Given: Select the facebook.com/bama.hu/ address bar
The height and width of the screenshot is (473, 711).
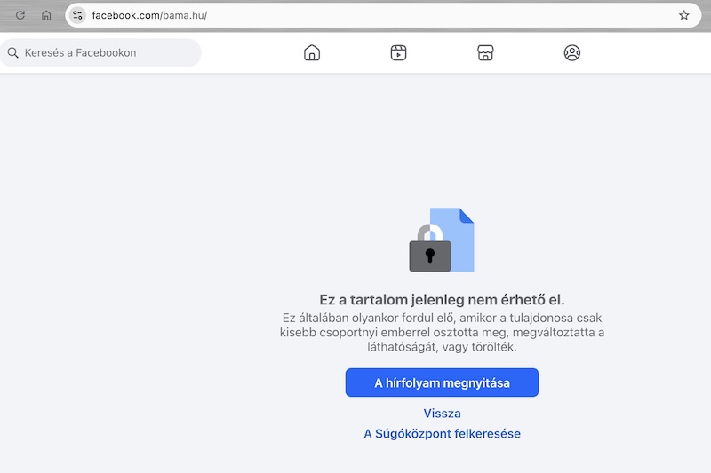Looking at the screenshot, I should [x=355, y=15].
